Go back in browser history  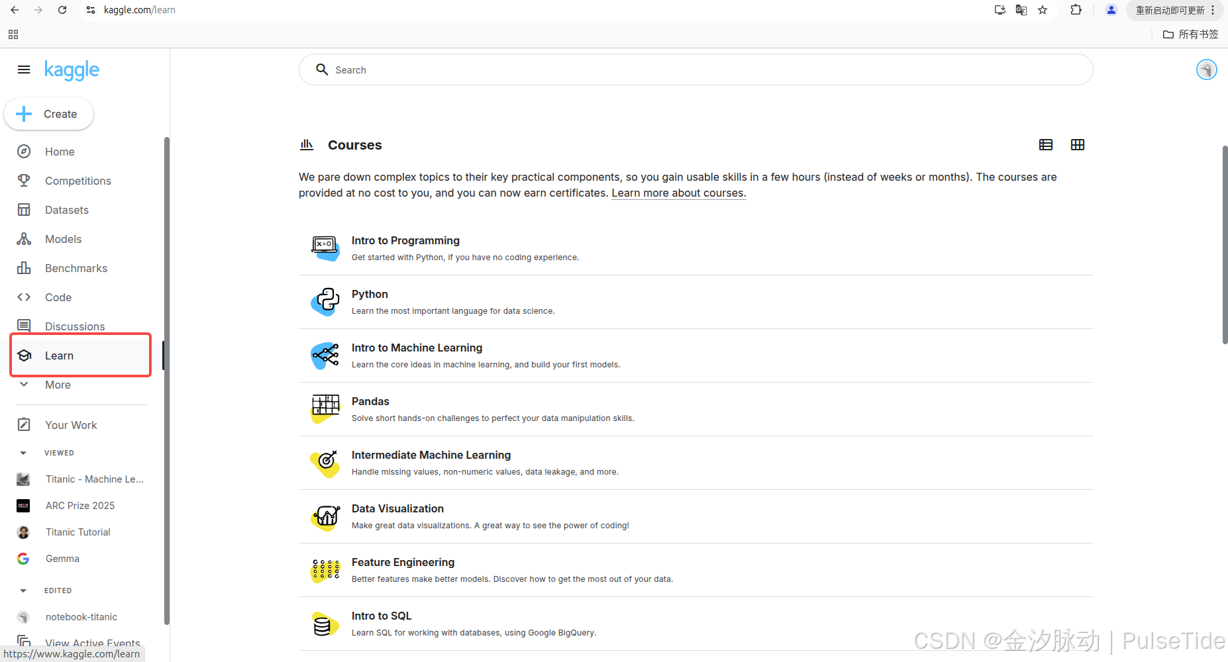15,10
